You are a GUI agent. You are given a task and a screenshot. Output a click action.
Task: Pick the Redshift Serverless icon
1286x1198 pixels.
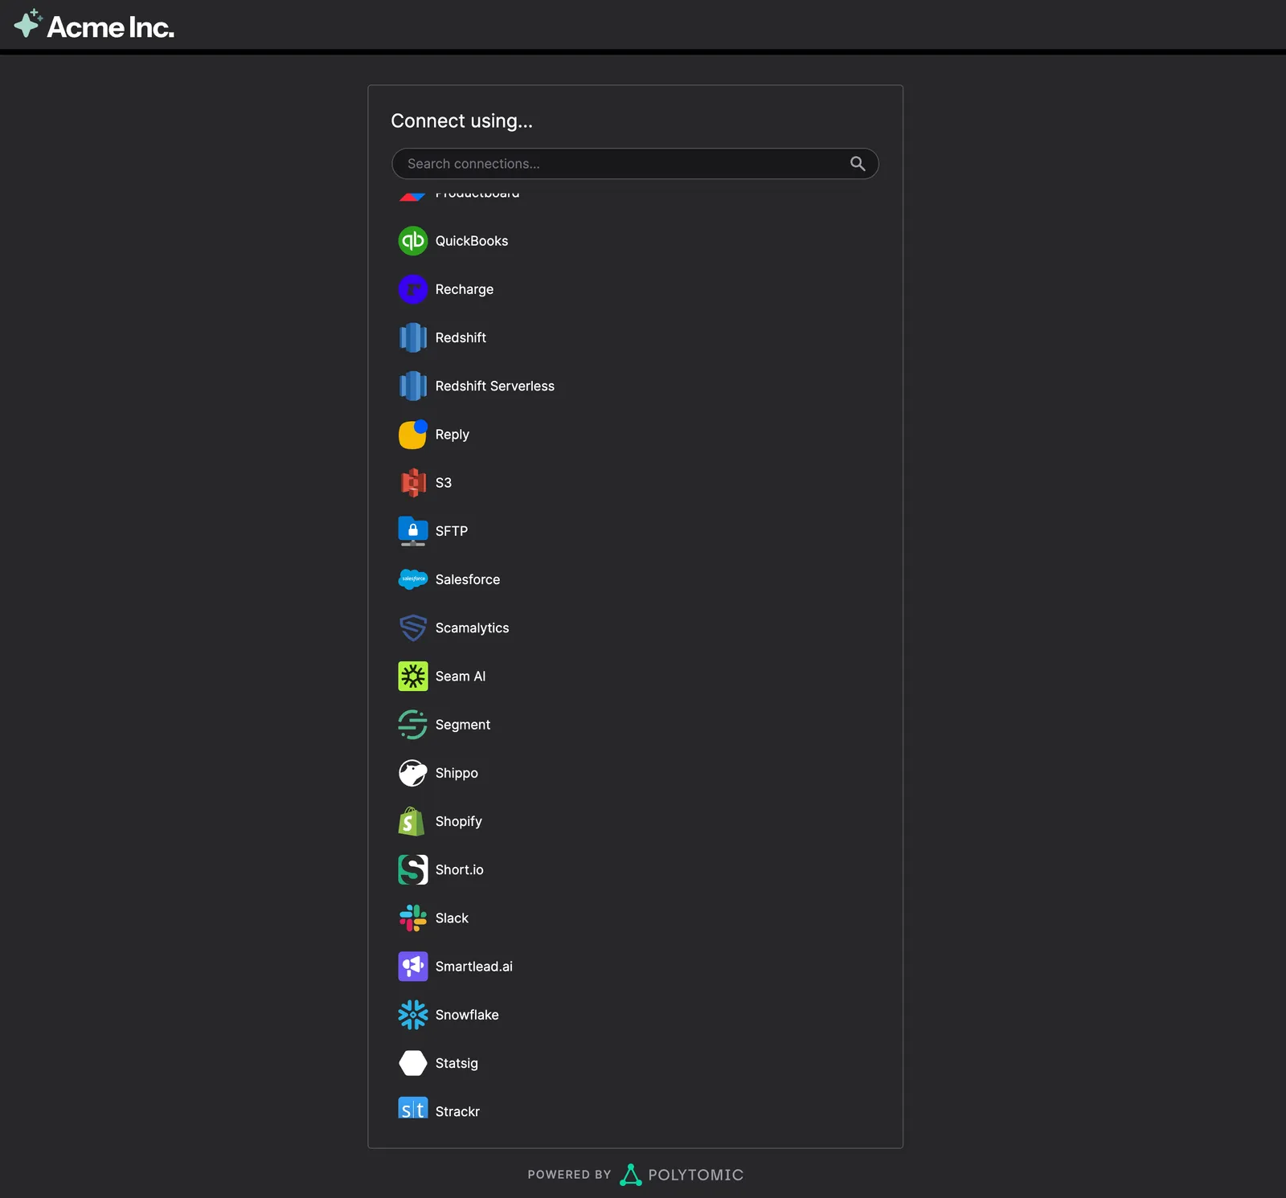(x=413, y=386)
